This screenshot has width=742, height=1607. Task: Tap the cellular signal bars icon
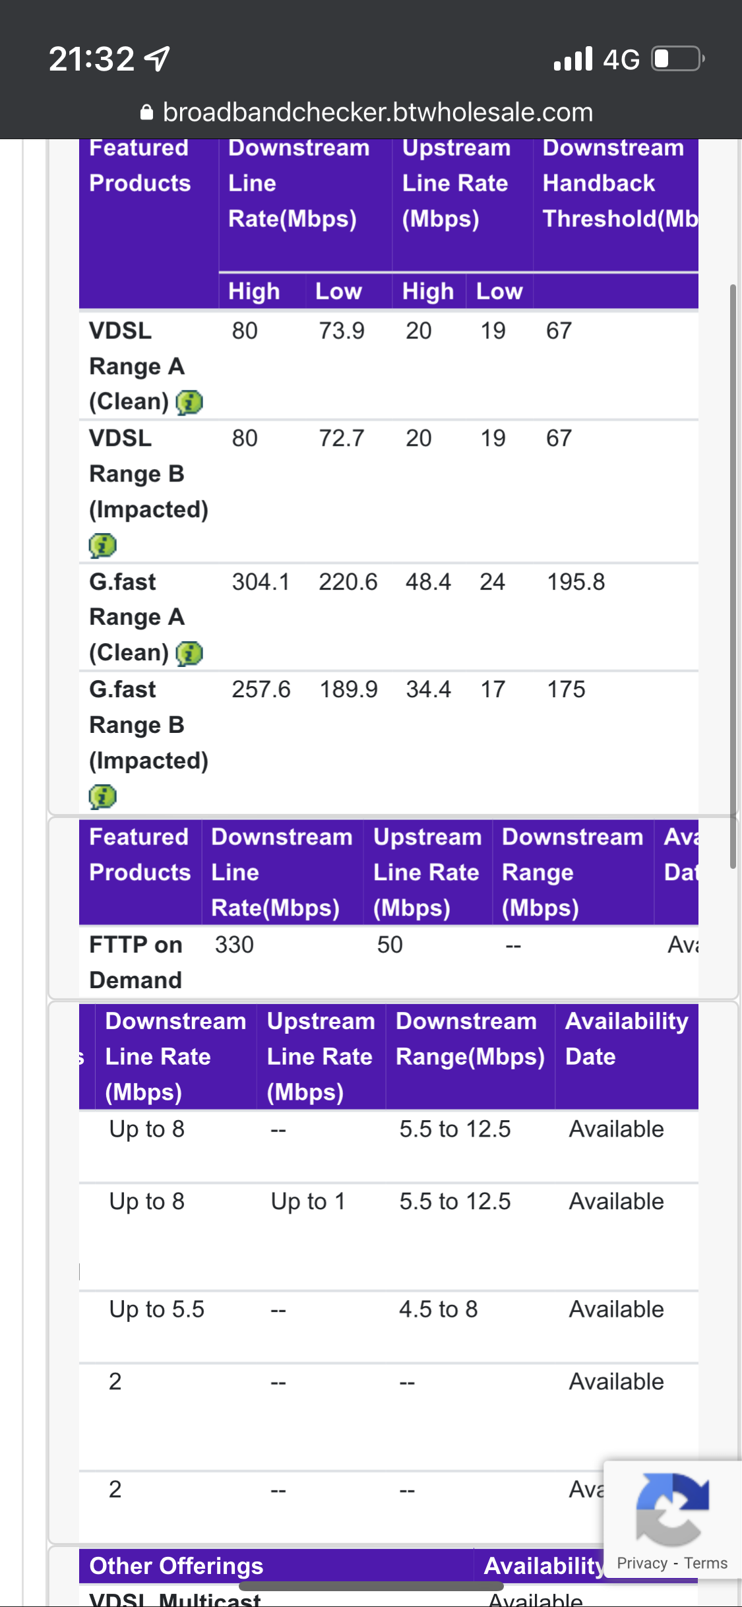click(573, 59)
